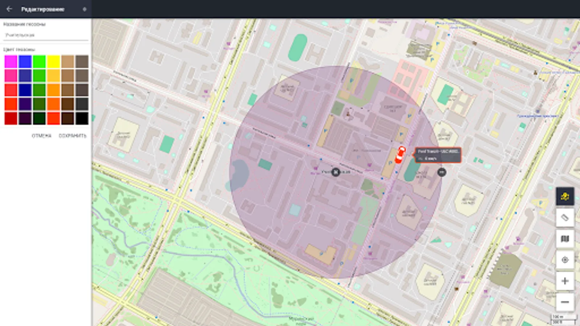Image resolution: width=580 pixels, height=326 pixels.
Task: Center map with the locate target button
Action: pos(565,260)
